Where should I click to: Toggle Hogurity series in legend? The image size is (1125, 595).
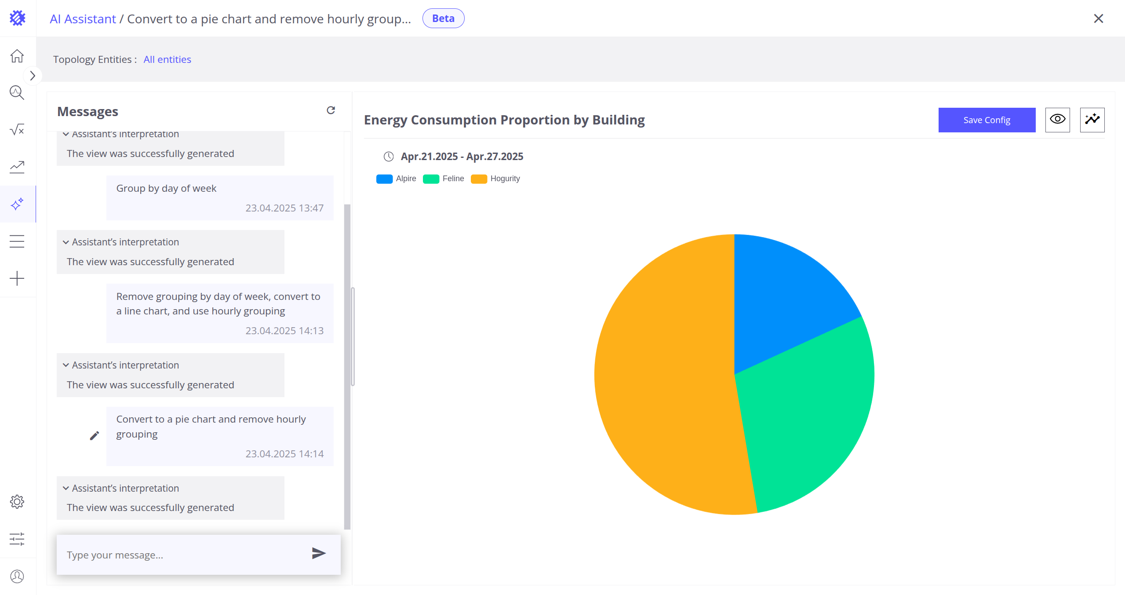(x=495, y=179)
